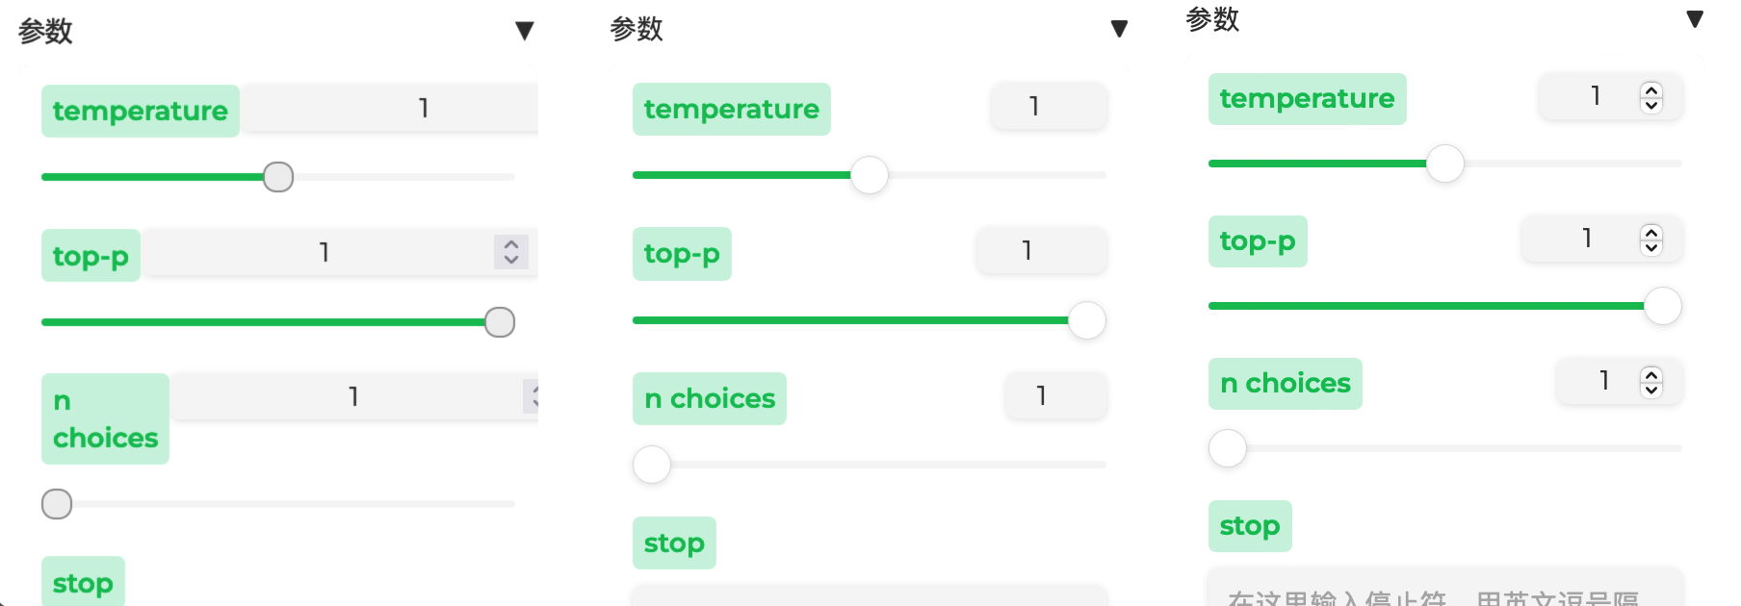This screenshot has width=1741, height=606.
Task: Click the n choices stepper up arrow
Action: point(1652,374)
